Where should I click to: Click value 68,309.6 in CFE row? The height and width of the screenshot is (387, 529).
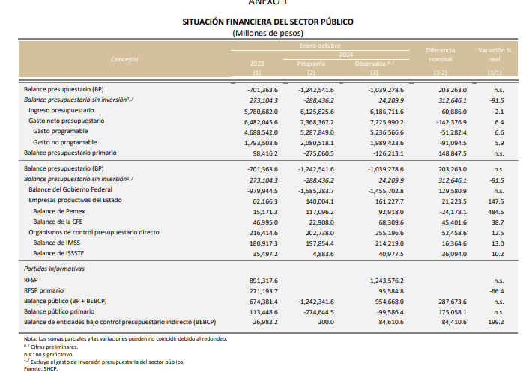tap(390, 222)
